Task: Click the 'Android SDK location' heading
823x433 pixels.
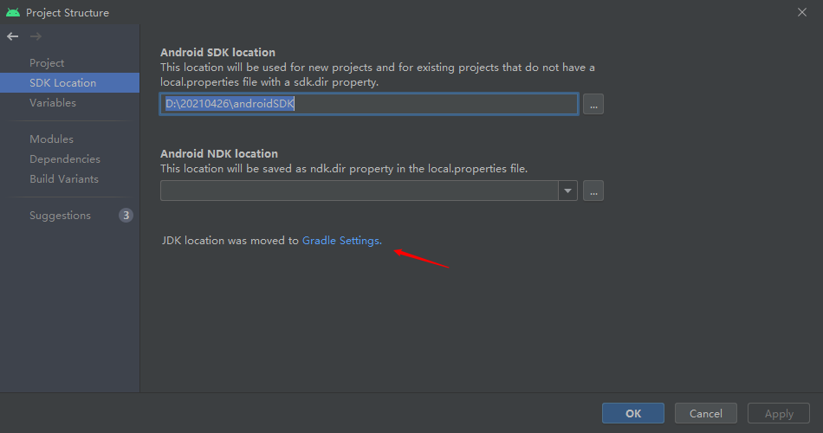Action: click(x=217, y=53)
